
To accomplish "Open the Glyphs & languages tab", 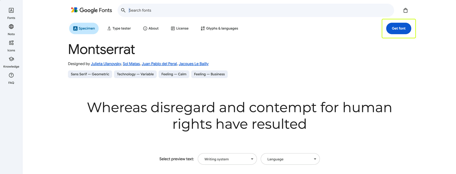I will click(x=219, y=28).
